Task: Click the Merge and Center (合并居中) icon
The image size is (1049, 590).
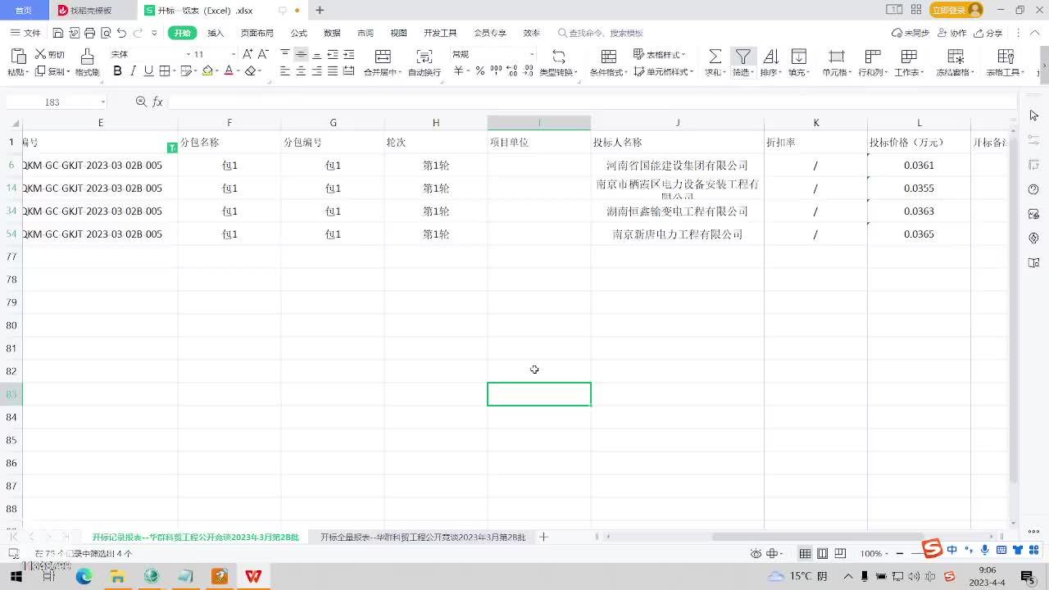Action: click(382, 57)
